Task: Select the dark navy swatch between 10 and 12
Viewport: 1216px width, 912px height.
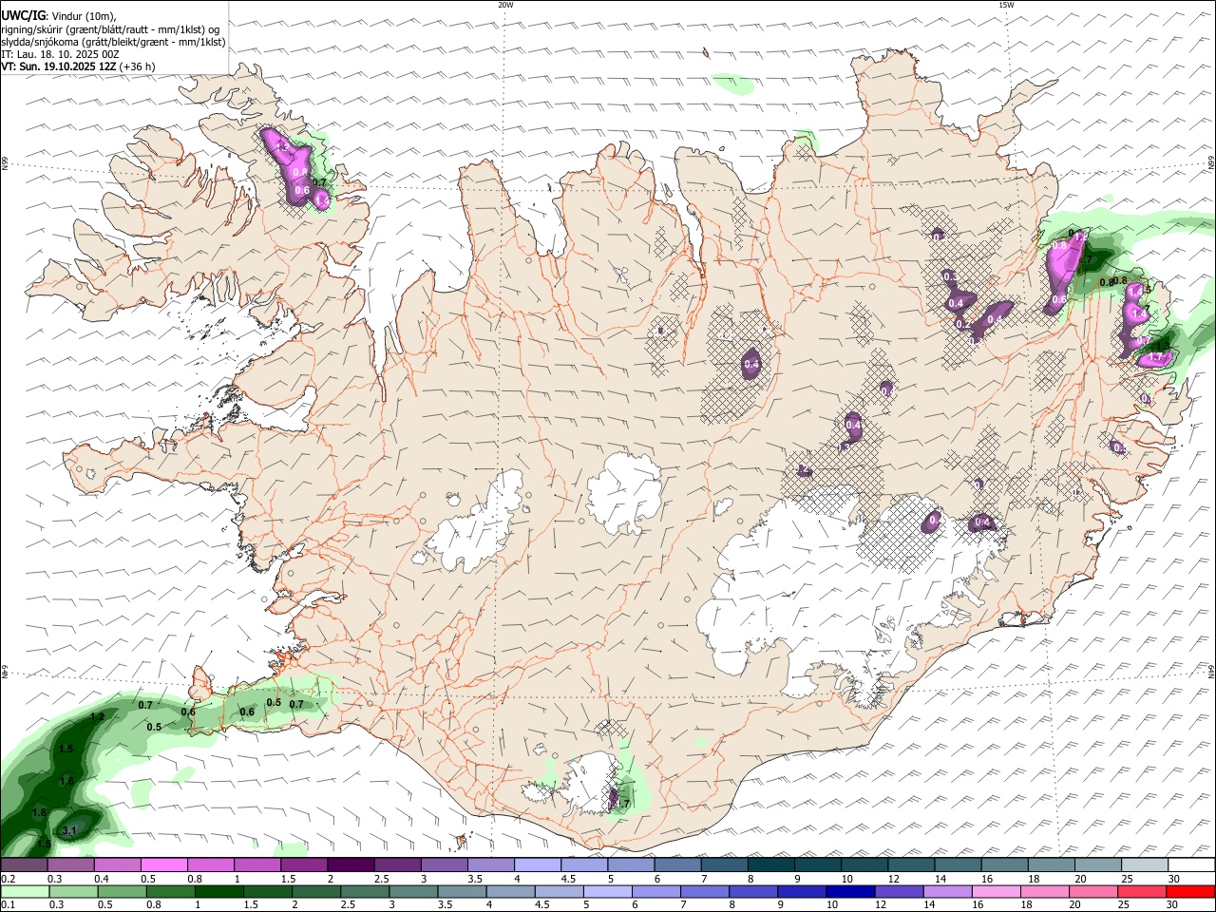Action: point(848,892)
